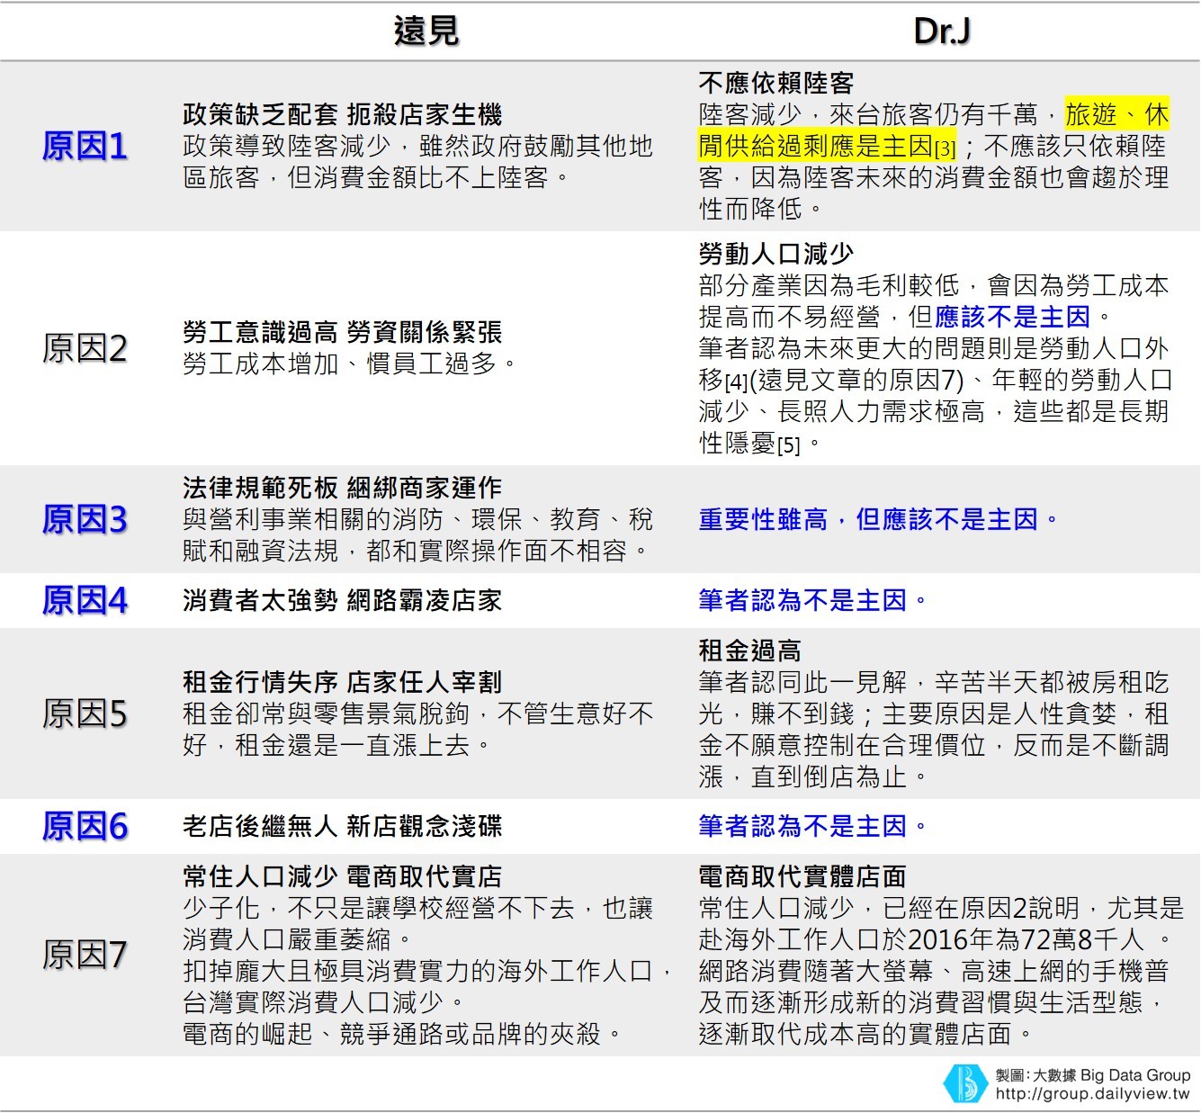
Task: Click the Big Data Group logo icon
Action: click(x=963, y=1082)
